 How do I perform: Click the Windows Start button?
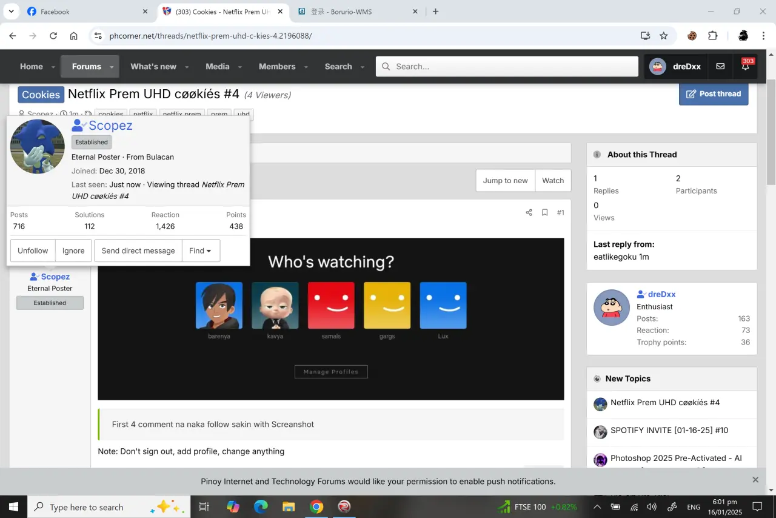point(13,506)
